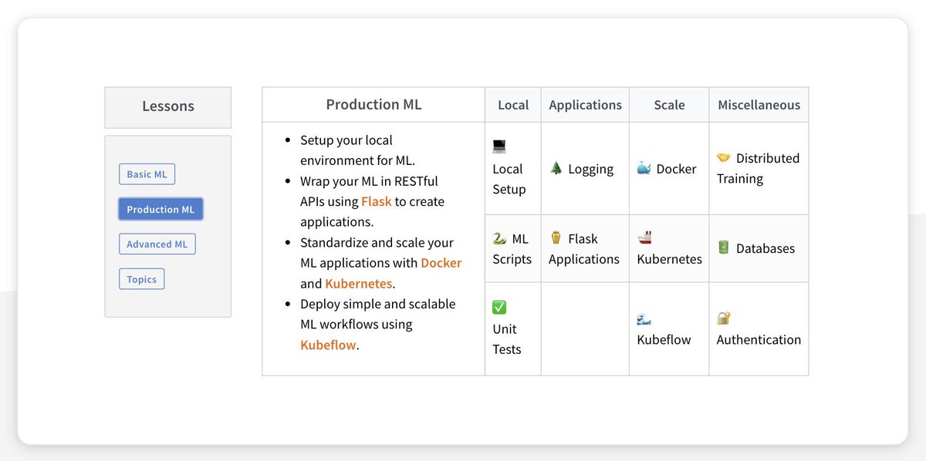Click the wave icon above Kubeflow
This screenshot has width=926, height=461.
point(644,318)
